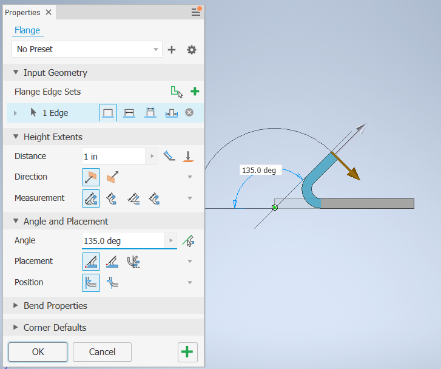The image size is (441, 369).
Task: Select first Position option
Action: coord(91,283)
